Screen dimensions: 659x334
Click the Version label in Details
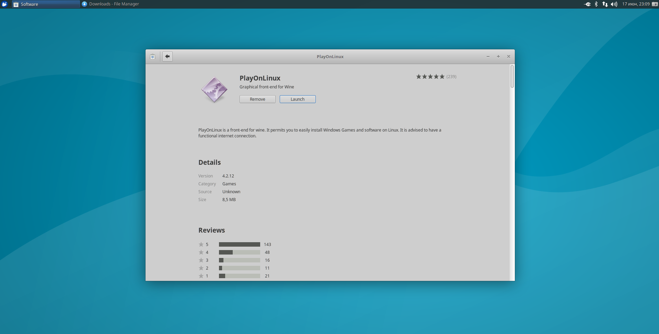tap(206, 176)
